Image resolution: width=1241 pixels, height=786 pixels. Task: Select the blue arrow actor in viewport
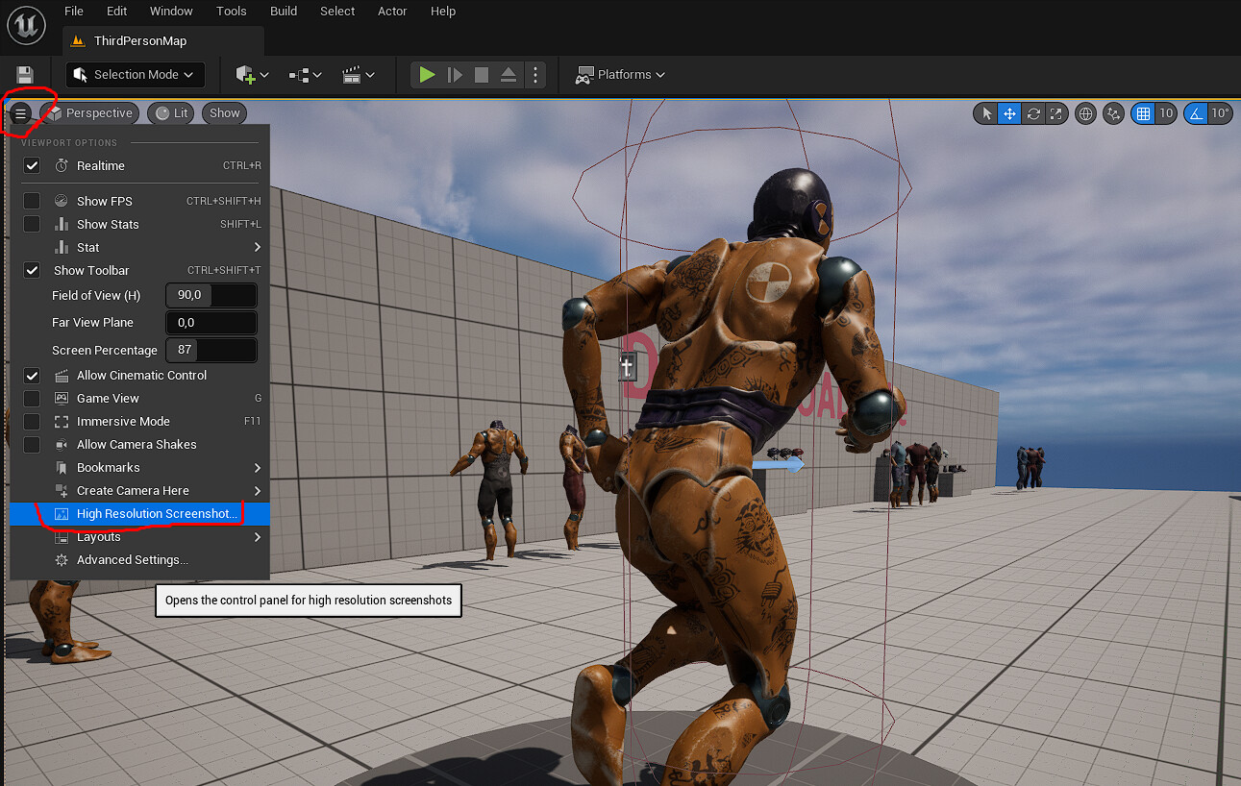point(778,465)
